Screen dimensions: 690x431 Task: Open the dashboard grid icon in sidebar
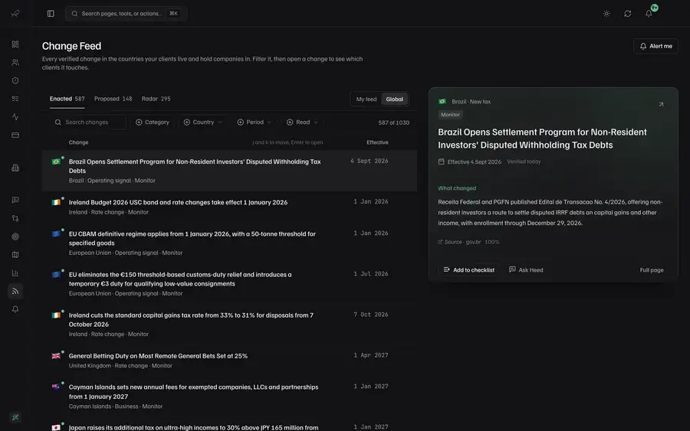click(x=15, y=44)
